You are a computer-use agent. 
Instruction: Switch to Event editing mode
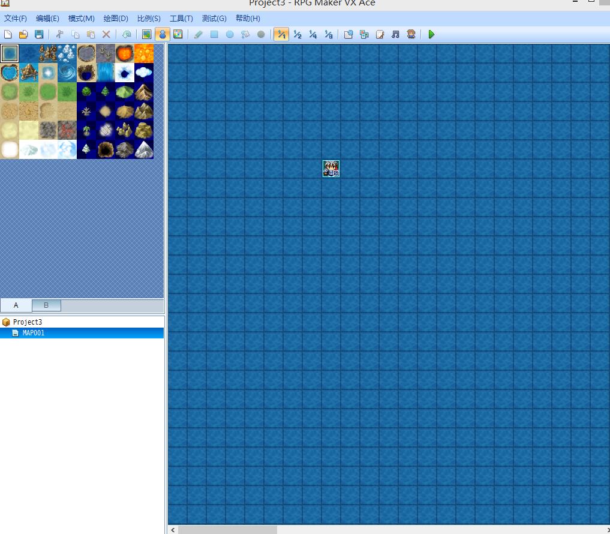[162, 35]
